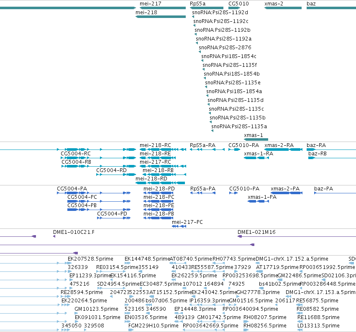
Task: Click the xmas-1 gene label
Action: click(254, 135)
